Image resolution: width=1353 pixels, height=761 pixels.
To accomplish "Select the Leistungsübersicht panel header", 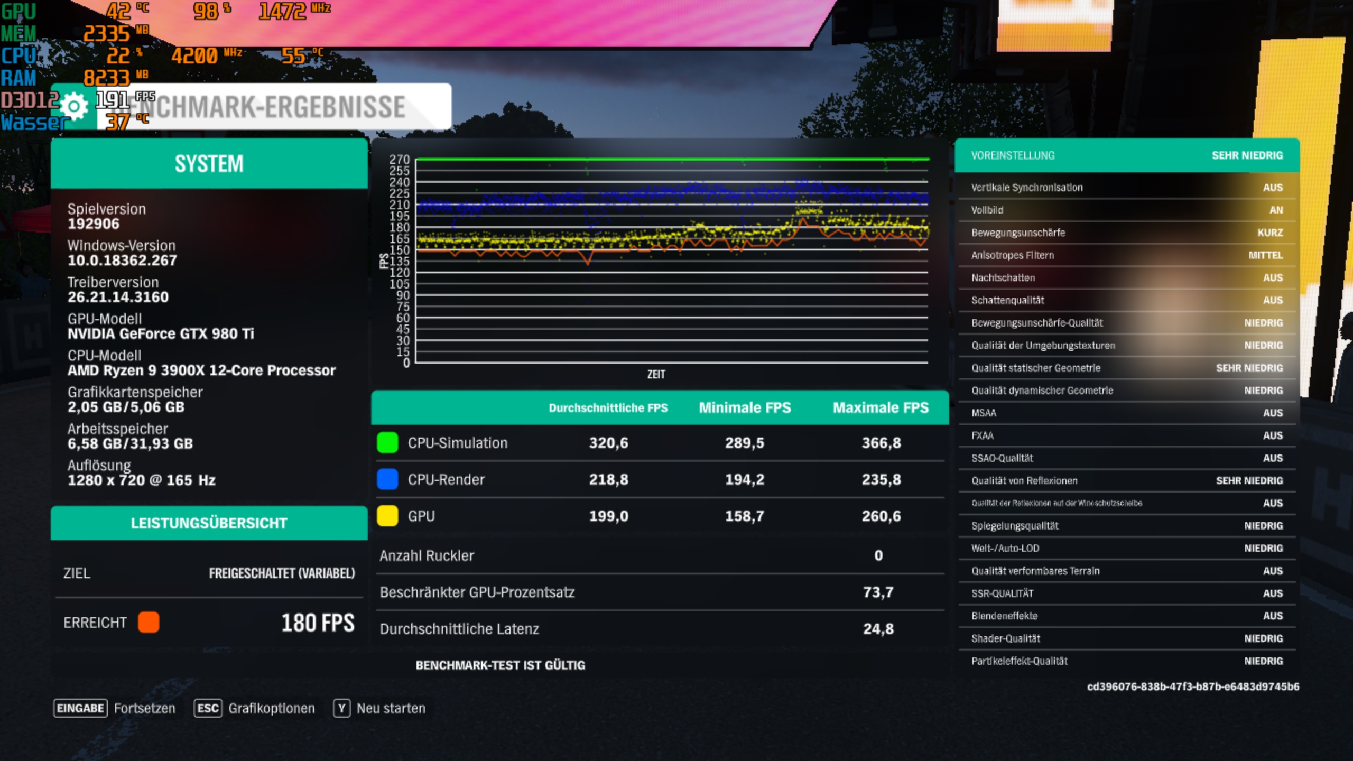I will pos(209,523).
